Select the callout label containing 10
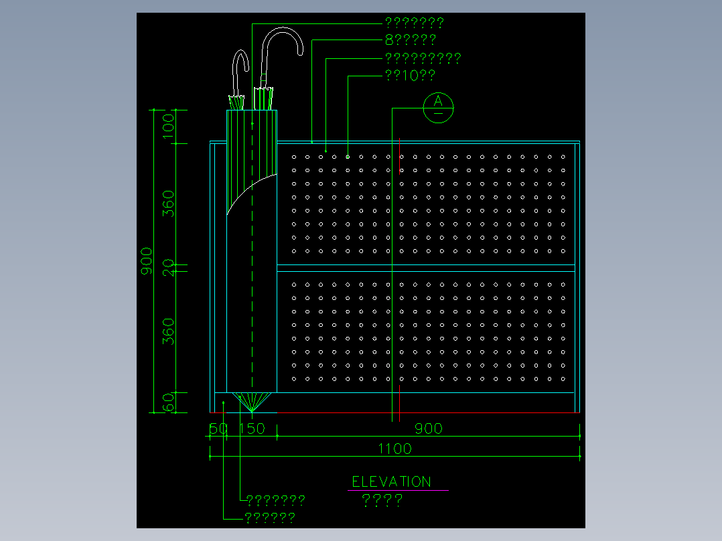722x541 pixels. (x=410, y=75)
